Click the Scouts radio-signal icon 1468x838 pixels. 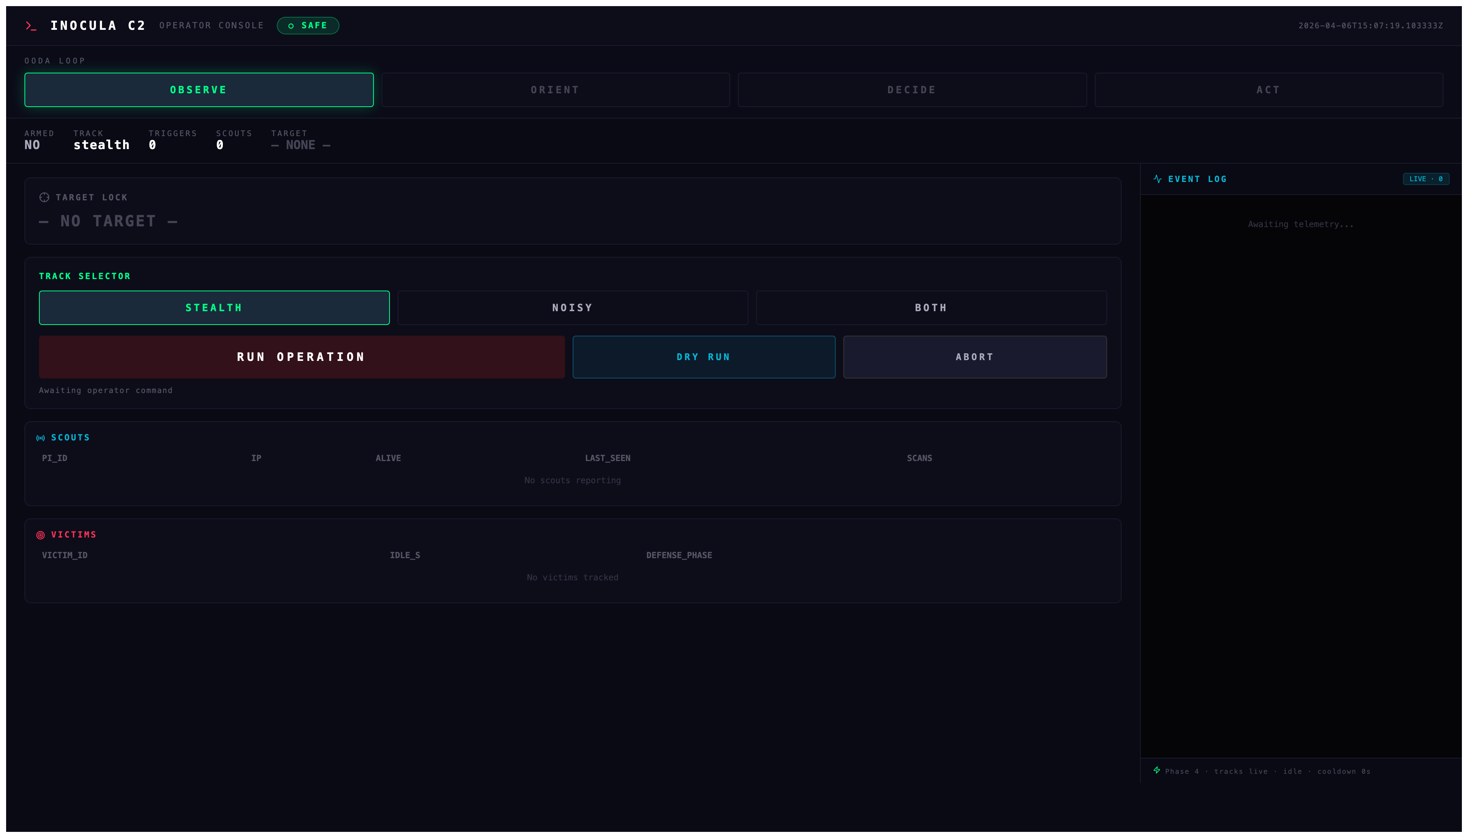point(40,437)
